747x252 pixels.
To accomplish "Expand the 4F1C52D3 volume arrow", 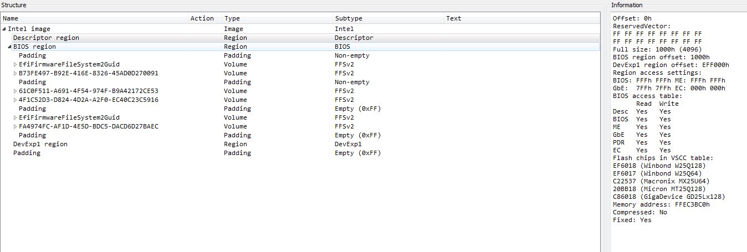I will coord(15,100).
